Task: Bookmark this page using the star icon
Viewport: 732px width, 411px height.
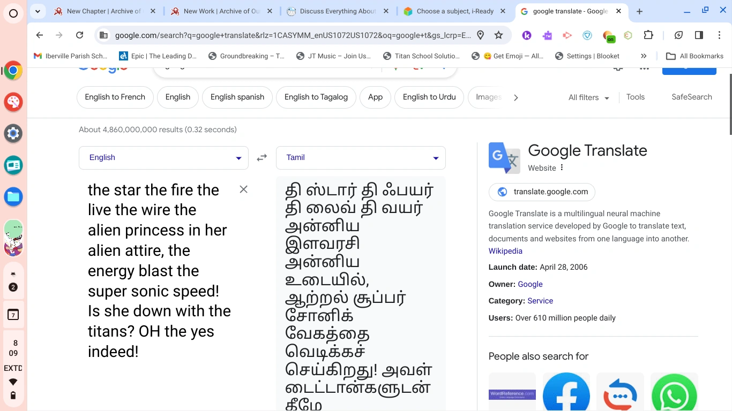Action: pyautogui.click(x=498, y=35)
